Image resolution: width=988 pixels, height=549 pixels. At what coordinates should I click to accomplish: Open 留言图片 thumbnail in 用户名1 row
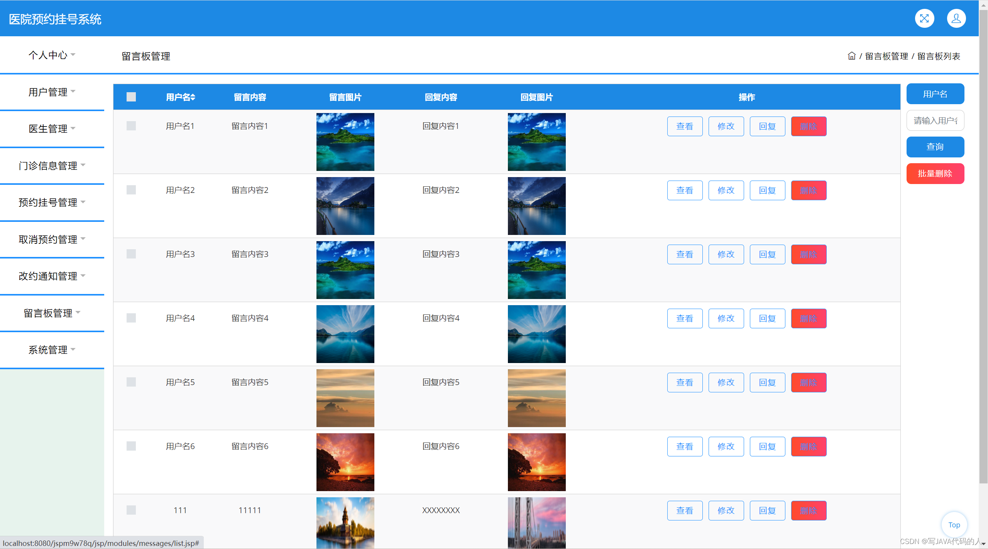point(345,142)
